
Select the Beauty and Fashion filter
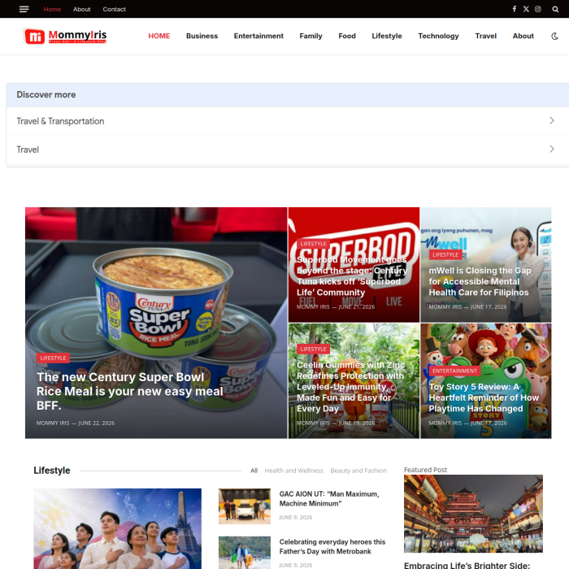[x=358, y=471]
